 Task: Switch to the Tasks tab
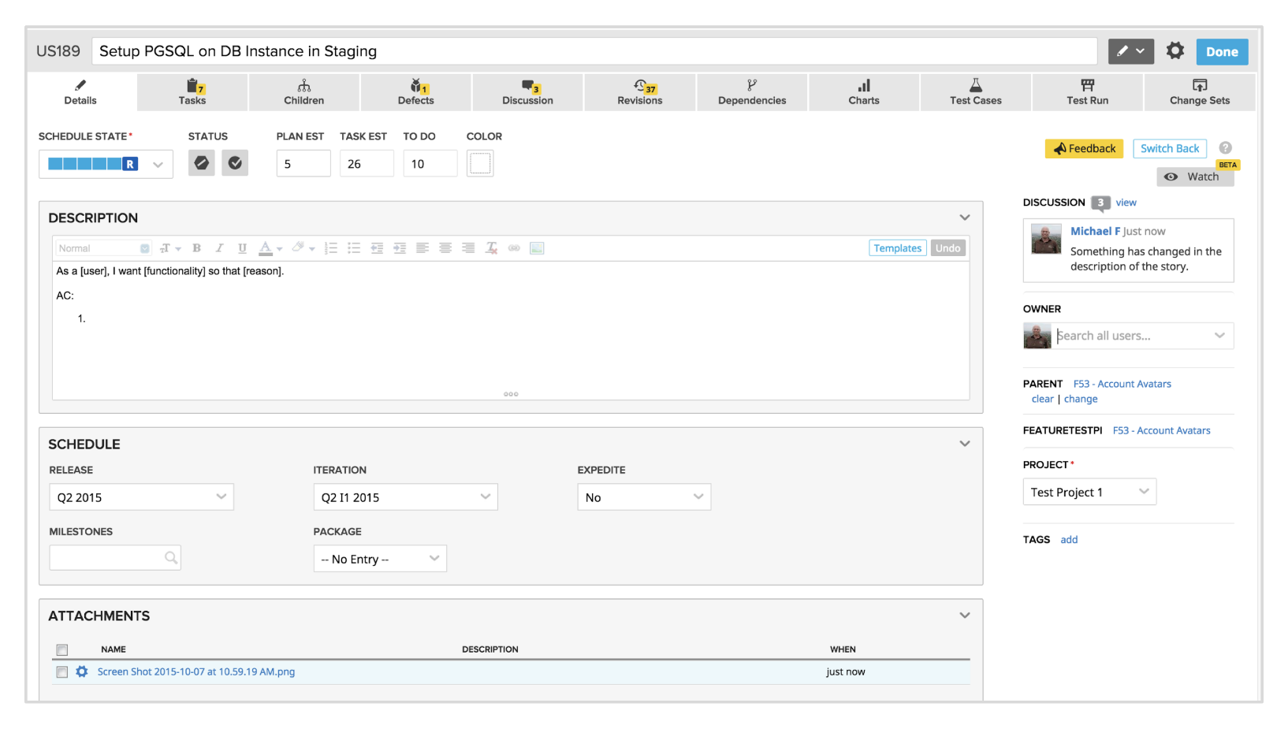pyautogui.click(x=192, y=92)
